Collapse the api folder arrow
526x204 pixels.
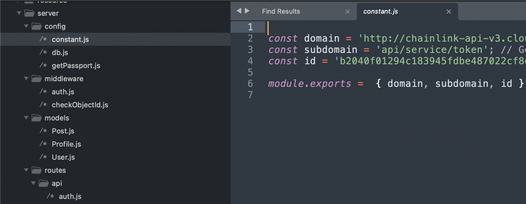click(x=33, y=183)
